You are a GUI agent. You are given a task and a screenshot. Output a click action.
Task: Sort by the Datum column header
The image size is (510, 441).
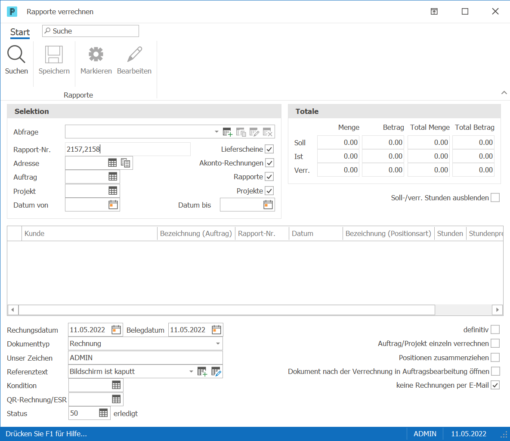(315, 233)
